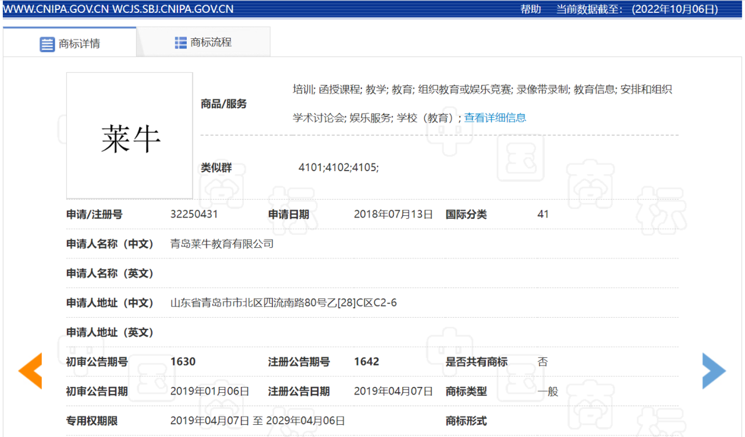Open the 帮助 link in header
This screenshot has height=437, width=745.
(530, 9)
